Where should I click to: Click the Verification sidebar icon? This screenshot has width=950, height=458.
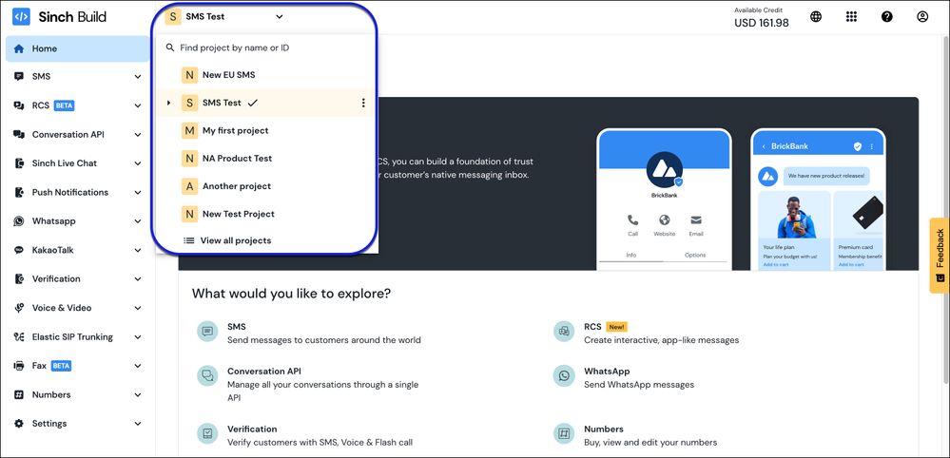coord(19,279)
